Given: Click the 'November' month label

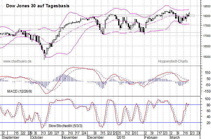Looking at the screenshot, I should pos(70,137).
